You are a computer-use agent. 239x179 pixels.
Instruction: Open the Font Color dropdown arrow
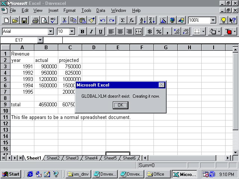235,31
